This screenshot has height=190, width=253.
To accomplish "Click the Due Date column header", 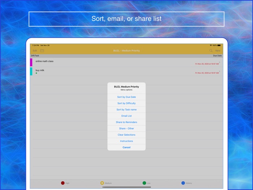I will pos(217,56).
